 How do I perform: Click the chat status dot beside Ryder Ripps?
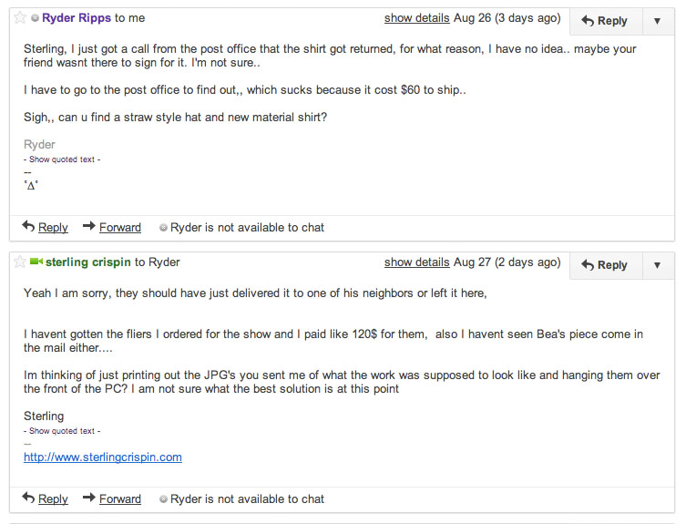point(35,18)
